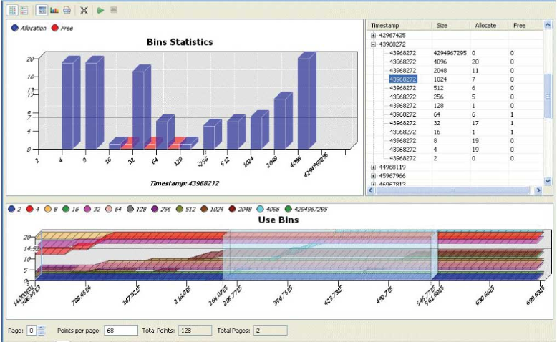Click the checklist view toolbar icon
The width and height of the screenshot is (557, 342).
(x=24, y=11)
